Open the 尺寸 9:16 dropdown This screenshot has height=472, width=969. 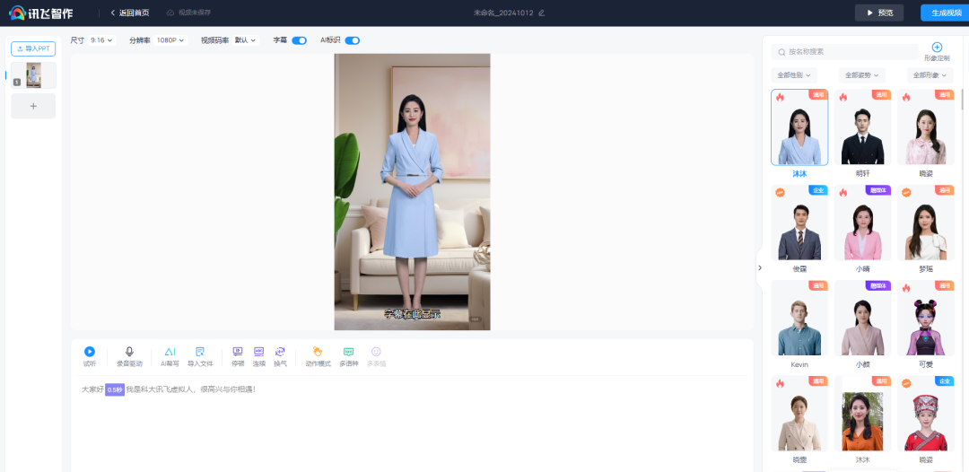click(x=101, y=40)
